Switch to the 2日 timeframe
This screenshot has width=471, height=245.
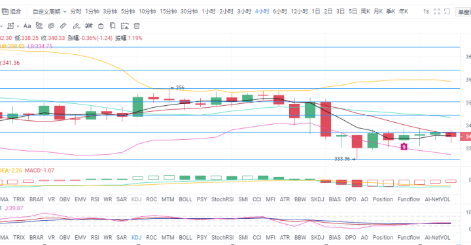328,11
